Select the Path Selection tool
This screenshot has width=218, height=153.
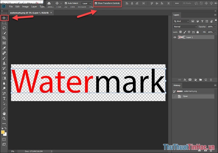(x=4, y=103)
